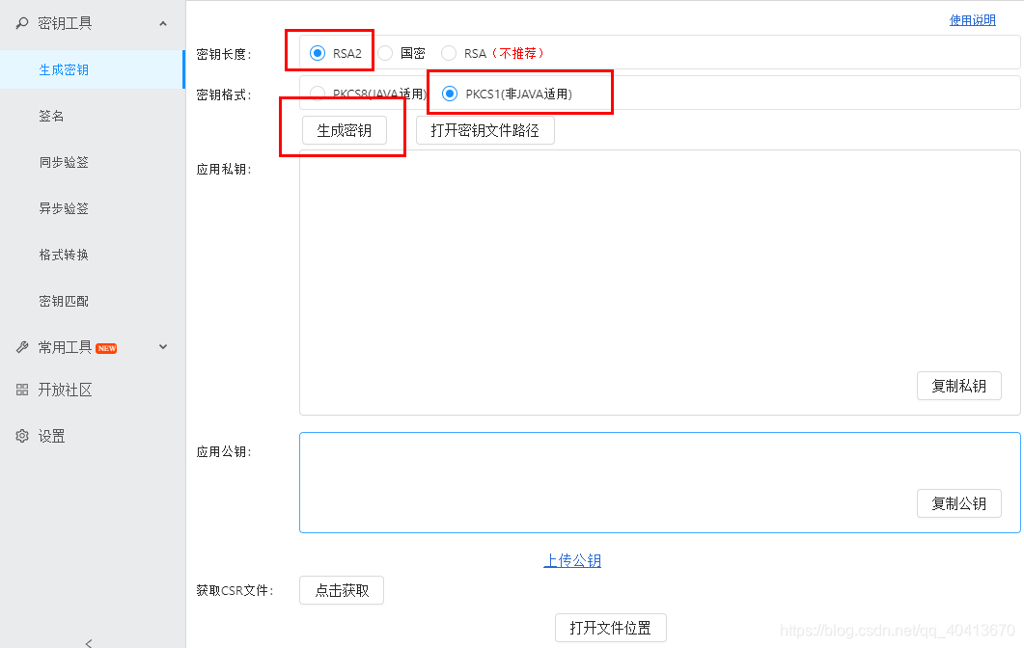Click the 获取CSR文件 label
This screenshot has height=648, width=1024.
click(x=235, y=590)
